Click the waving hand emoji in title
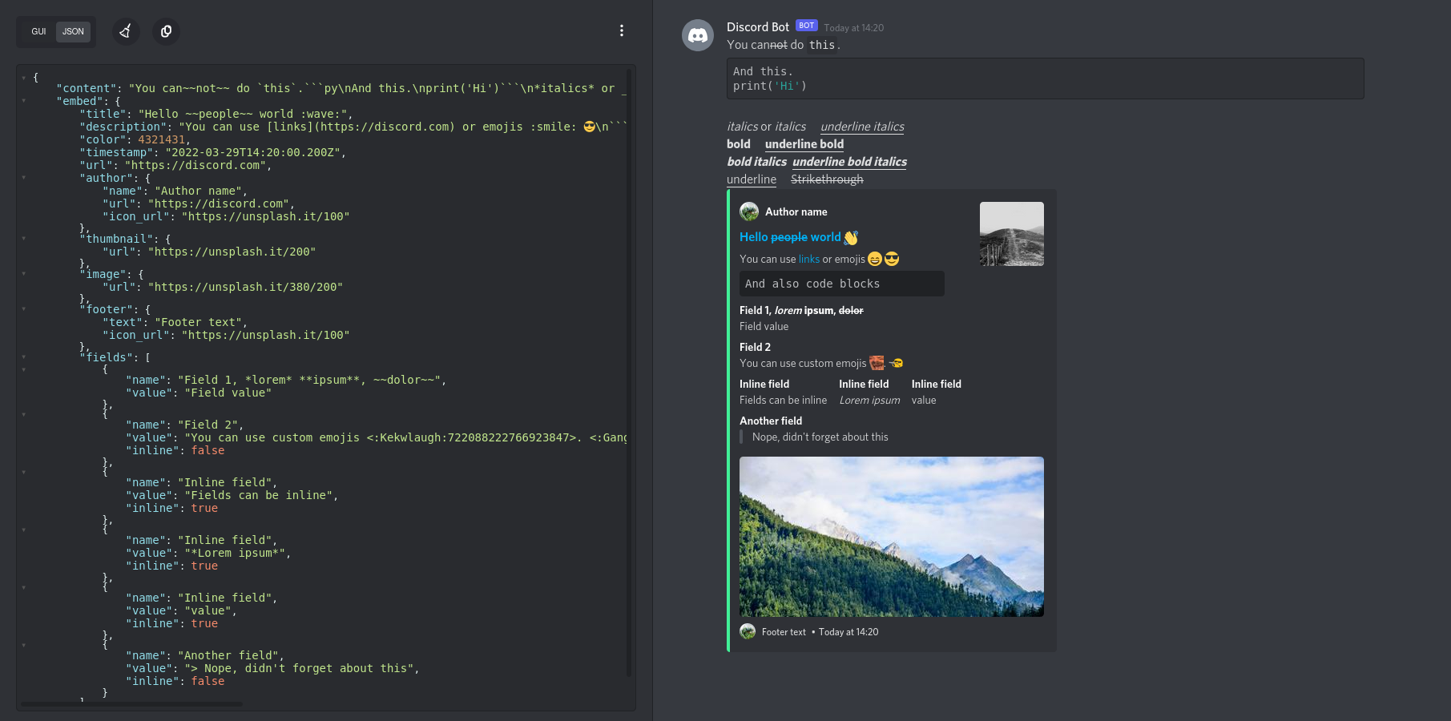Viewport: 1451px width, 721px height. point(851,238)
